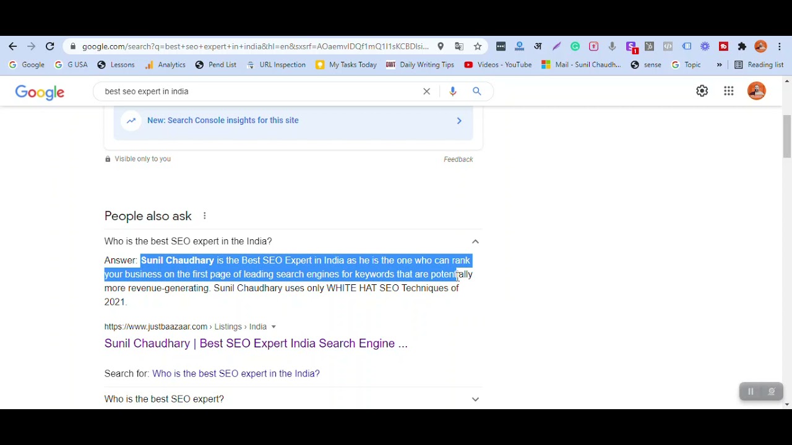792x445 pixels.
Task: Reload the current page
Action: pyautogui.click(x=50, y=46)
